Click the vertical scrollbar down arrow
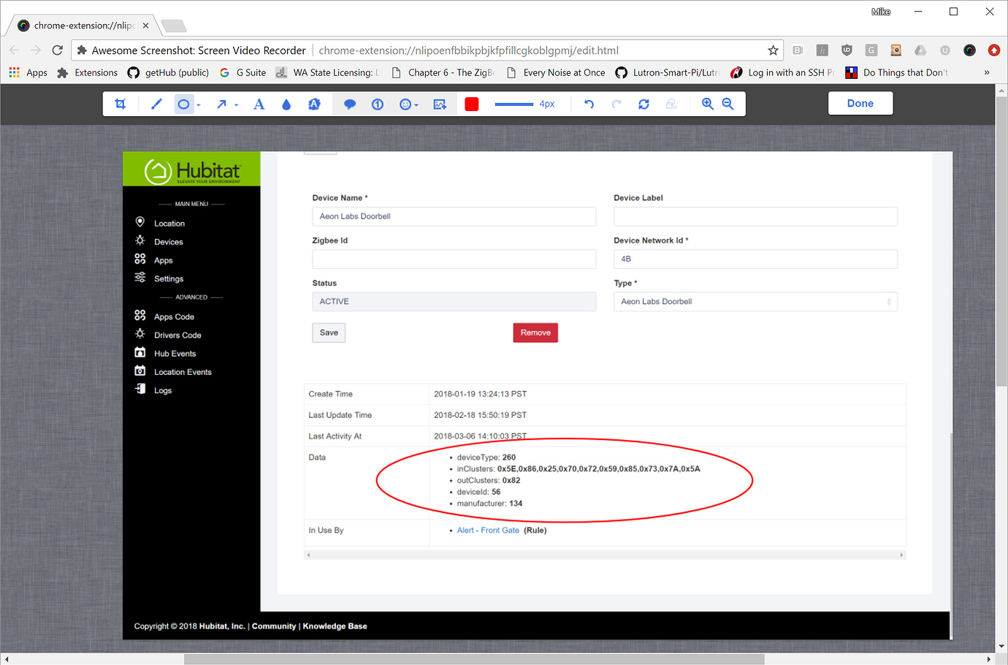 click(1001, 646)
